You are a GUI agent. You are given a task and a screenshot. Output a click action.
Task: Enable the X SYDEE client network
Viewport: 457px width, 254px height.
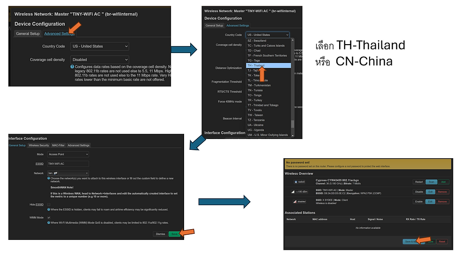click(x=419, y=201)
